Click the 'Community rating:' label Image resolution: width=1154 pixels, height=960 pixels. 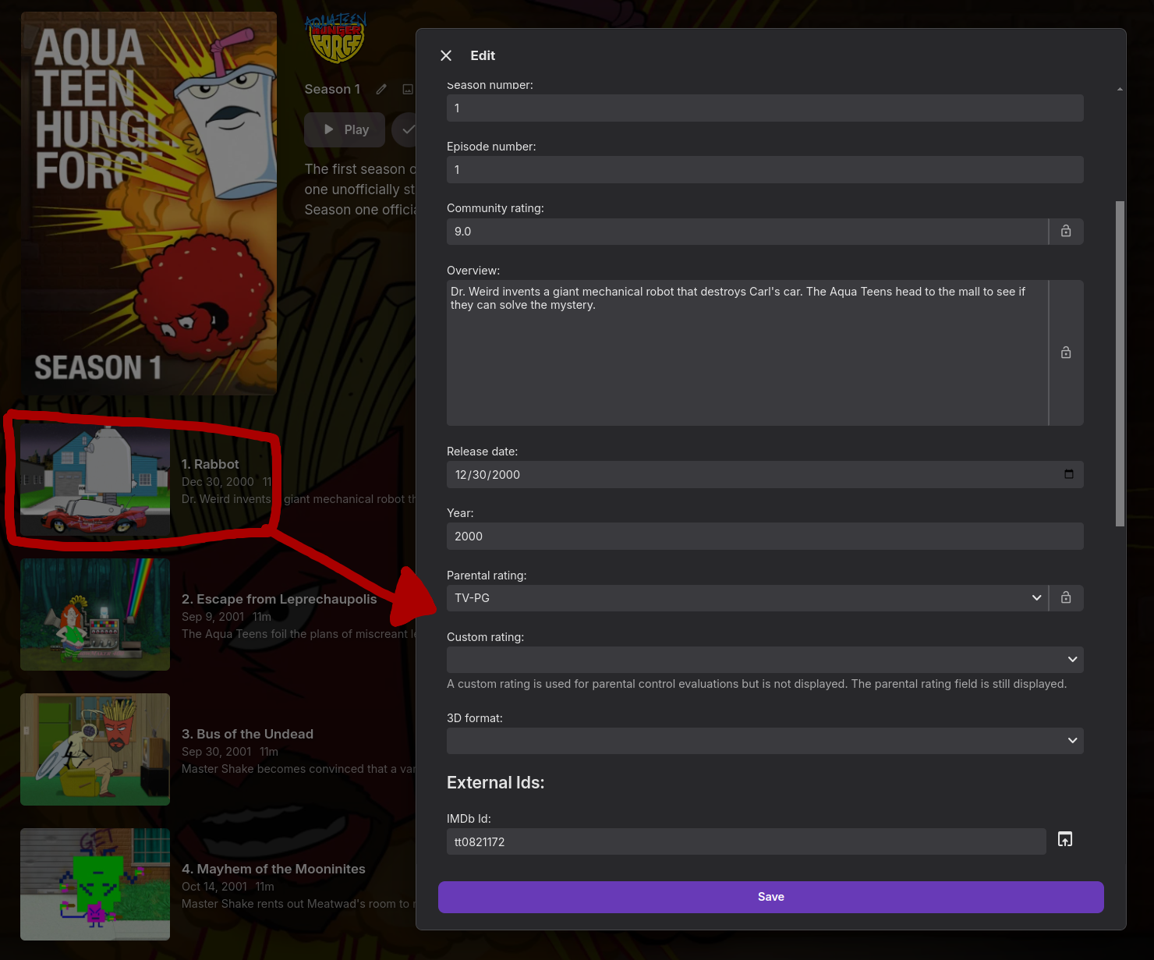tap(495, 208)
